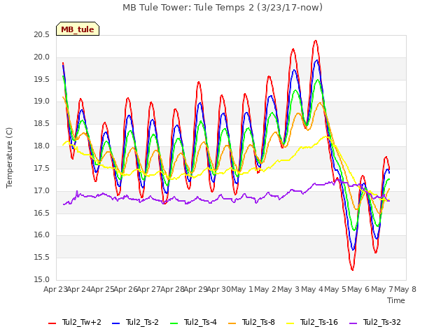The image size is (448, 336).
Task: Click the 20.0 y-axis tick label
Action: tap(42, 57)
